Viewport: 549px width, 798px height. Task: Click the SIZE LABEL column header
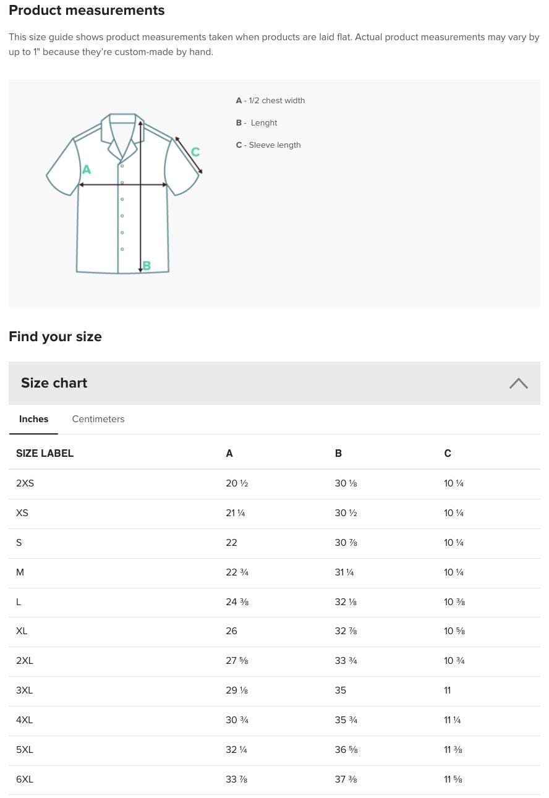point(45,453)
